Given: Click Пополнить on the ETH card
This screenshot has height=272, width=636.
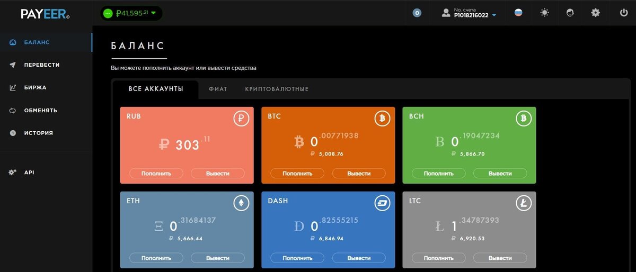Looking at the screenshot, I should click(x=156, y=258).
